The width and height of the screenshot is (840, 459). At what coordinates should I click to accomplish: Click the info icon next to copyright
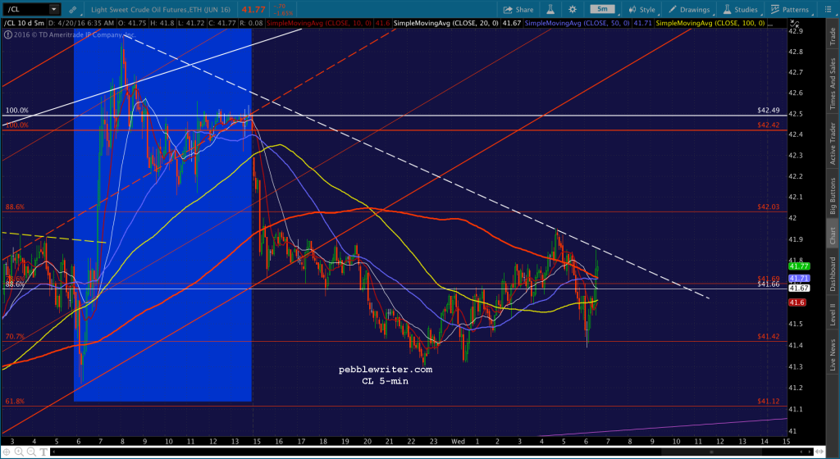pyautogui.click(x=8, y=34)
